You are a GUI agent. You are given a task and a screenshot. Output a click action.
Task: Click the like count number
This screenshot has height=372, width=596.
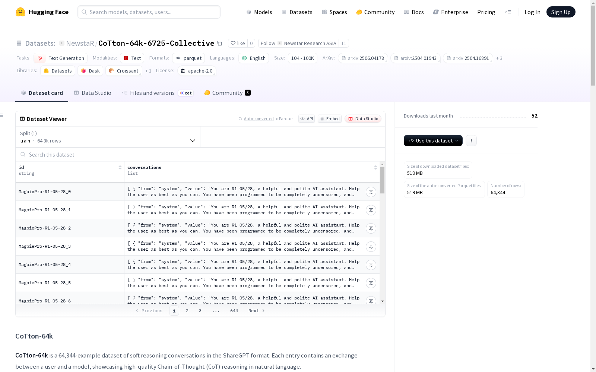pos(251,43)
